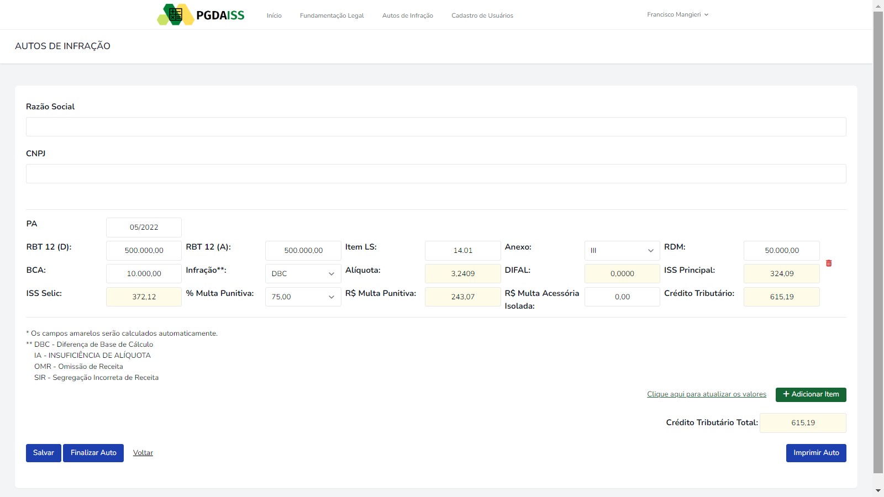Expand the % Multa Punitiva dropdown
The width and height of the screenshot is (884, 497).
(303, 297)
